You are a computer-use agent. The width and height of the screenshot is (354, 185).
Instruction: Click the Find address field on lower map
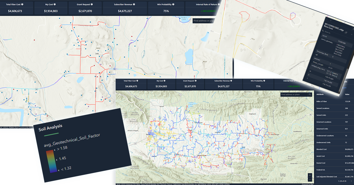pyautogui.click(x=294, y=95)
